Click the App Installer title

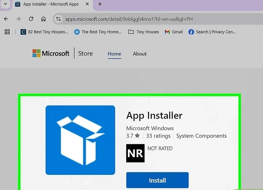[x=154, y=116]
